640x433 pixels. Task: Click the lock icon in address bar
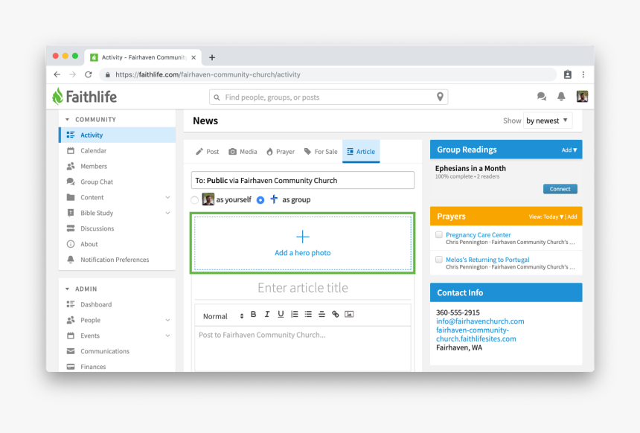[x=108, y=74]
